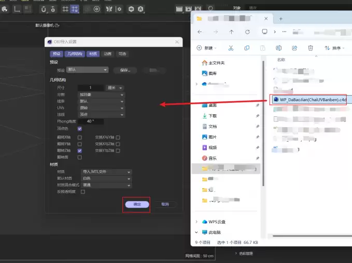The width and height of the screenshot is (352, 263).
Task: Open a new Explorer tab with plus
Action: point(280,19)
